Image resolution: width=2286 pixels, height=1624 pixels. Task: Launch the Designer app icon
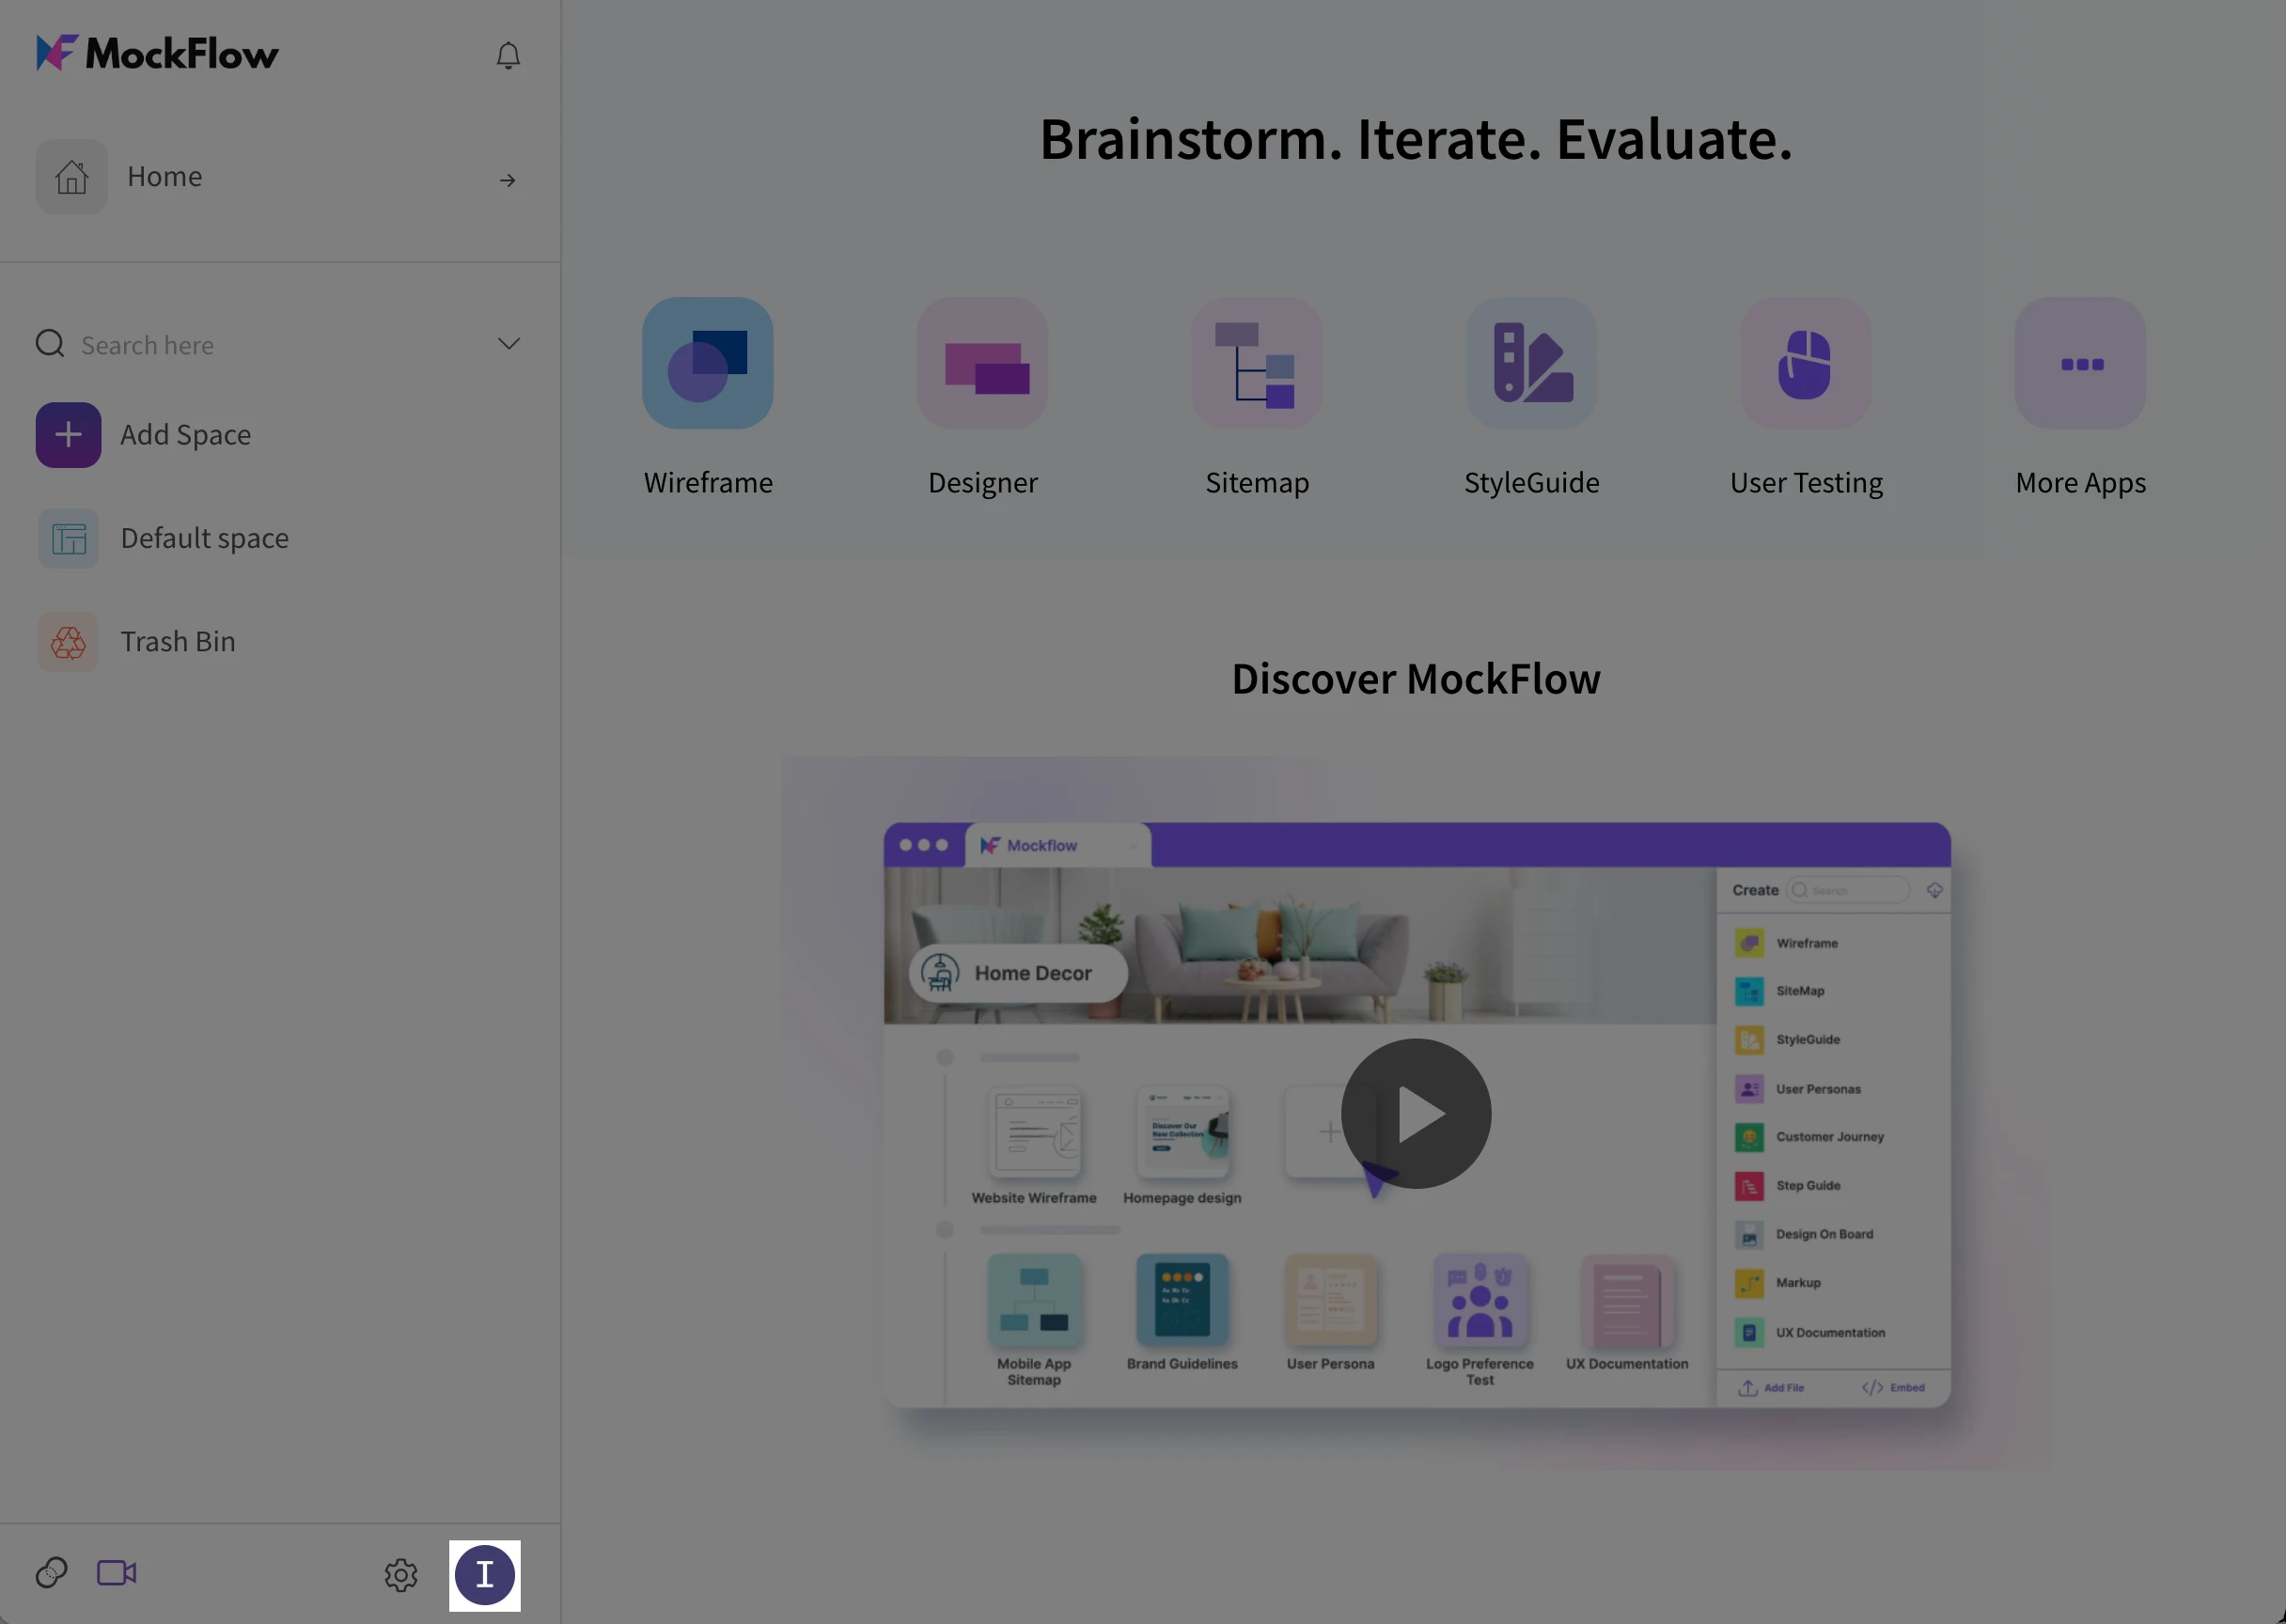(x=983, y=363)
